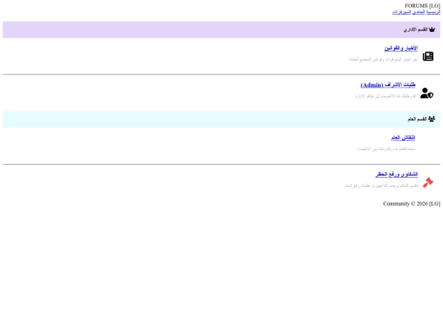Click the admin user-shield icon
This screenshot has height=332, width=443.
[427, 93]
